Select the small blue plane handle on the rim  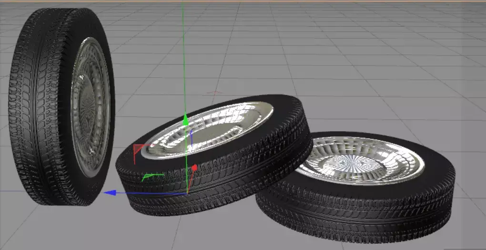point(191,138)
